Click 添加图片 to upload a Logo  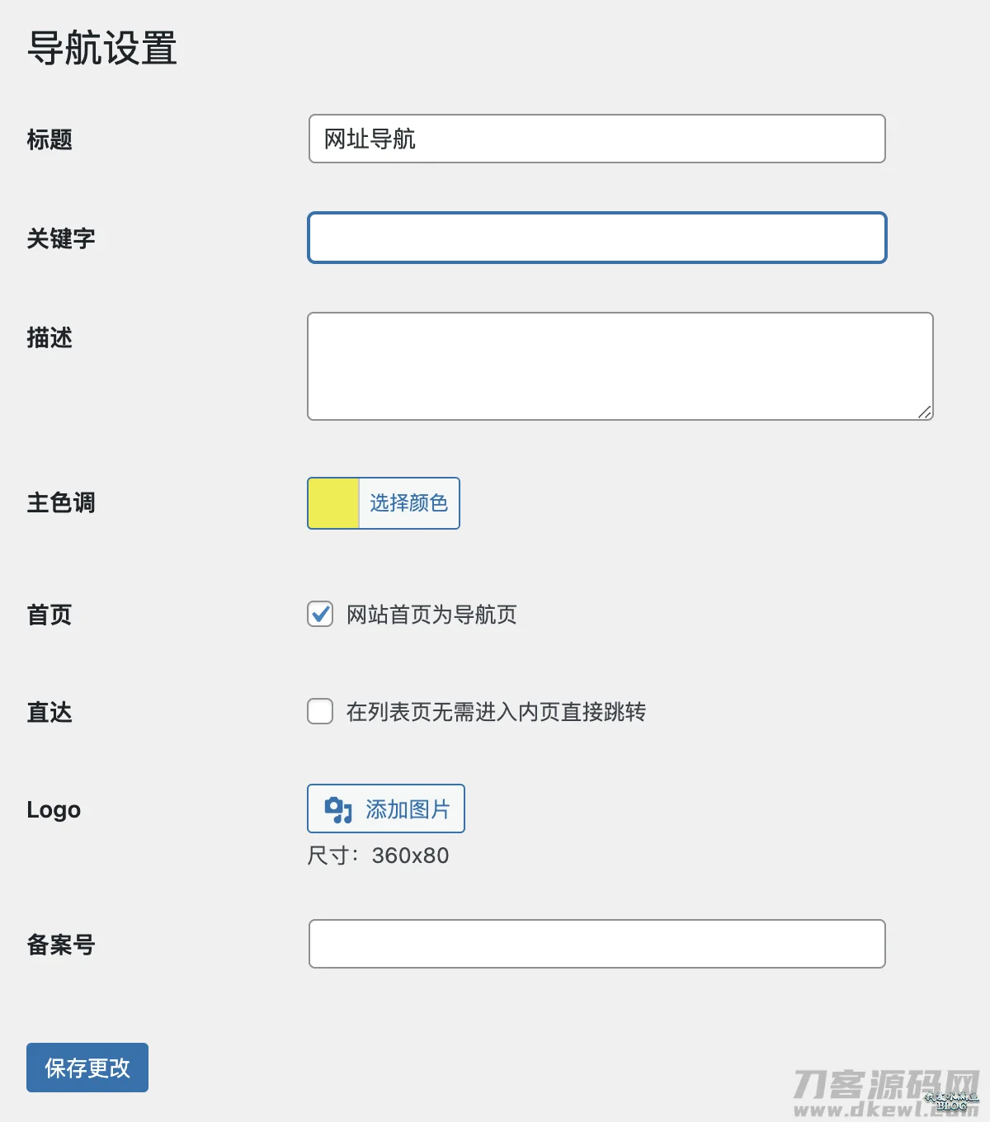click(x=385, y=808)
